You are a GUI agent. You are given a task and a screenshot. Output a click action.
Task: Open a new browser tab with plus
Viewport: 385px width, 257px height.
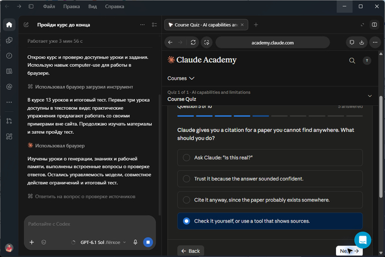pyautogui.click(x=256, y=25)
